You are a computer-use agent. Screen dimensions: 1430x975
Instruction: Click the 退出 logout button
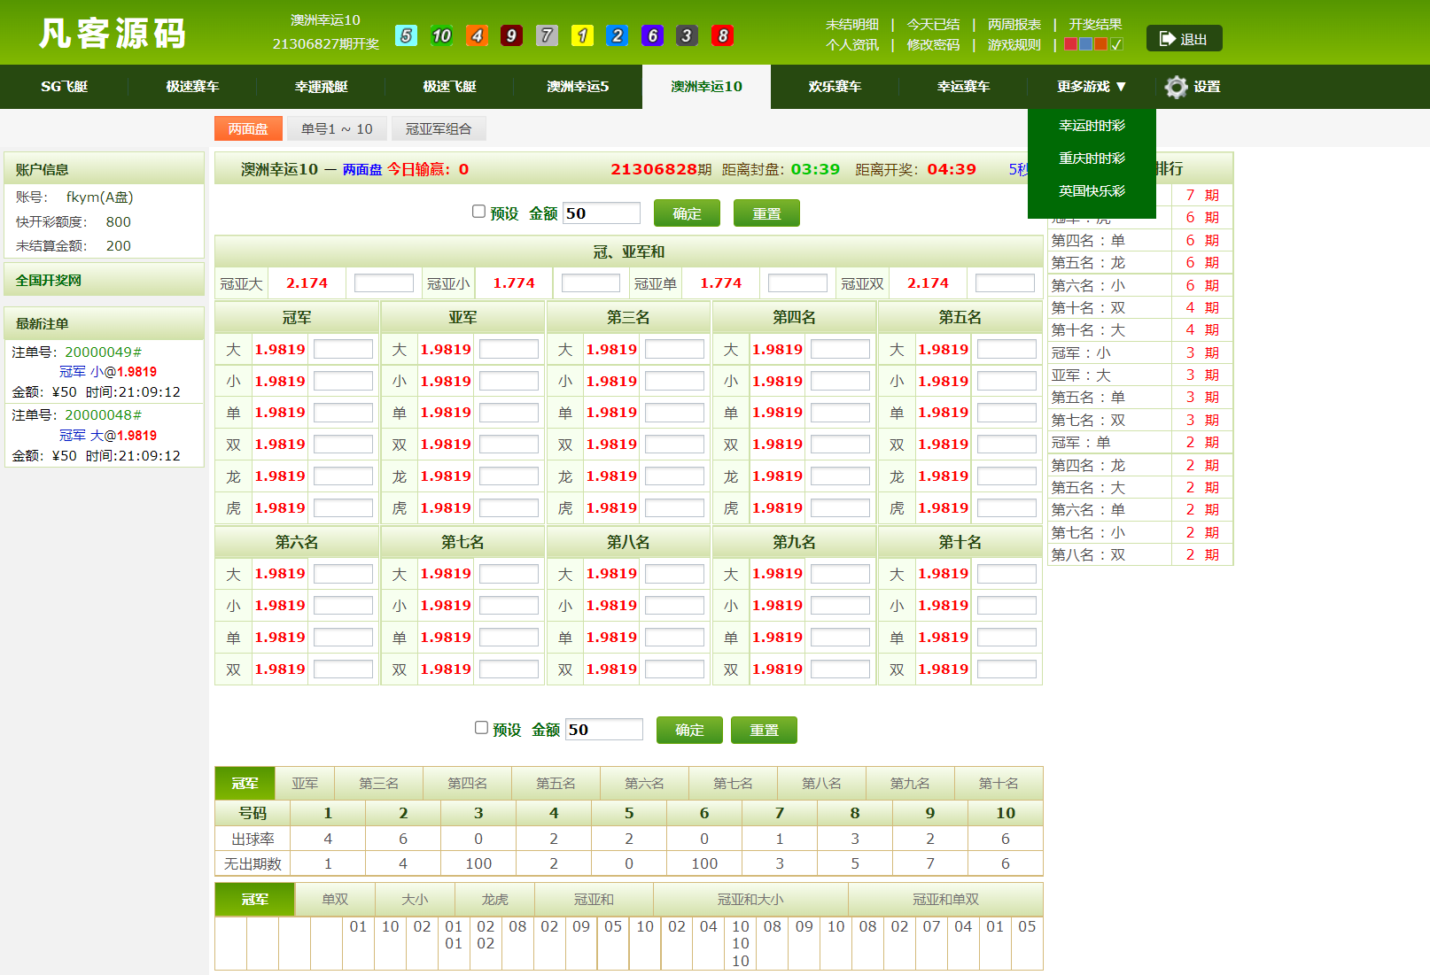coord(1184,39)
